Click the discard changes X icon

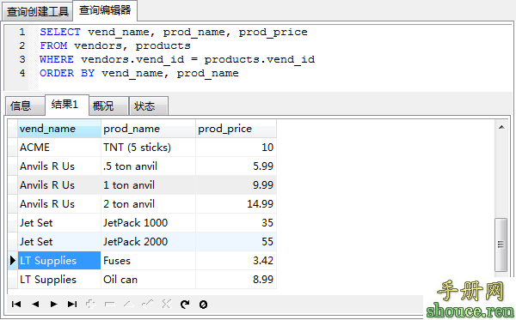tap(167, 305)
